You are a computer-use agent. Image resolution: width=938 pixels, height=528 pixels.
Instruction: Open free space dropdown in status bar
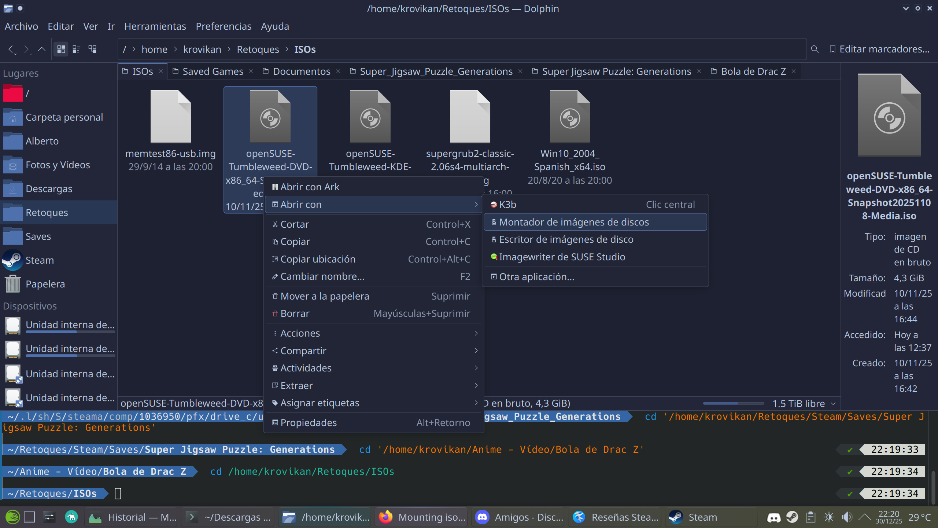coord(833,404)
